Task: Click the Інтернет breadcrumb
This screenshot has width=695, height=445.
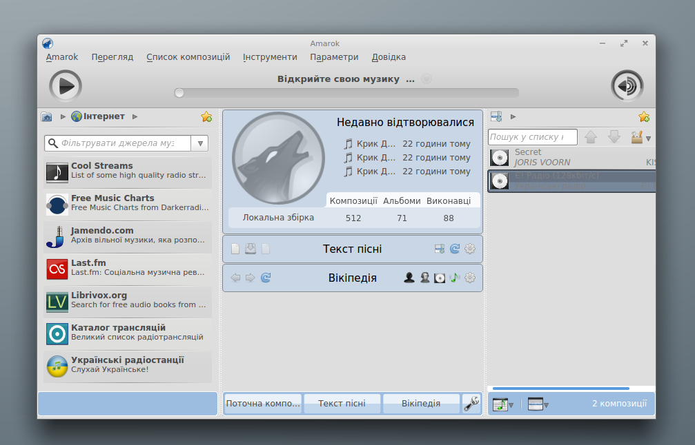Action: 99,116
